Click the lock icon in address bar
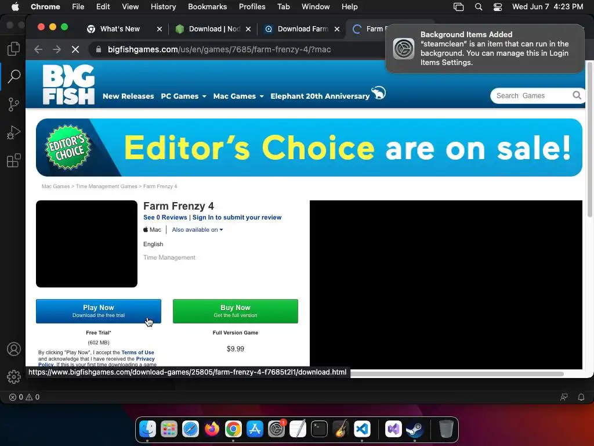The image size is (594, 446). click(x=99, y=49)
